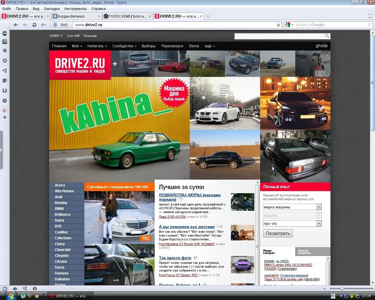Open the History clock panel in the sidebar
This screenshot has height=300, width=375.
pyautogui.click(x=5, y=101)
